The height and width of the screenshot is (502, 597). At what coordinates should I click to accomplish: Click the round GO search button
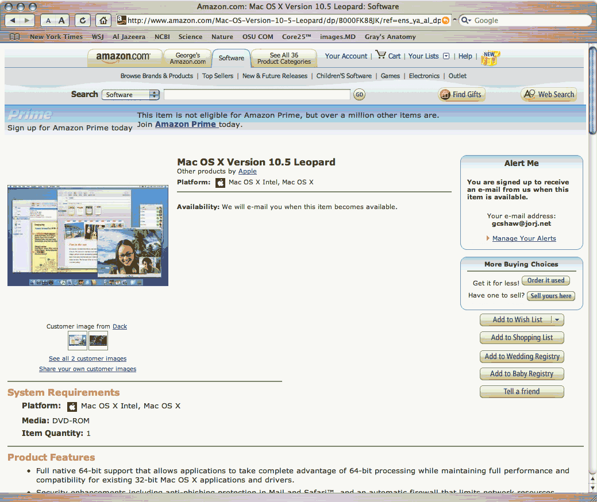coord(359,94)
